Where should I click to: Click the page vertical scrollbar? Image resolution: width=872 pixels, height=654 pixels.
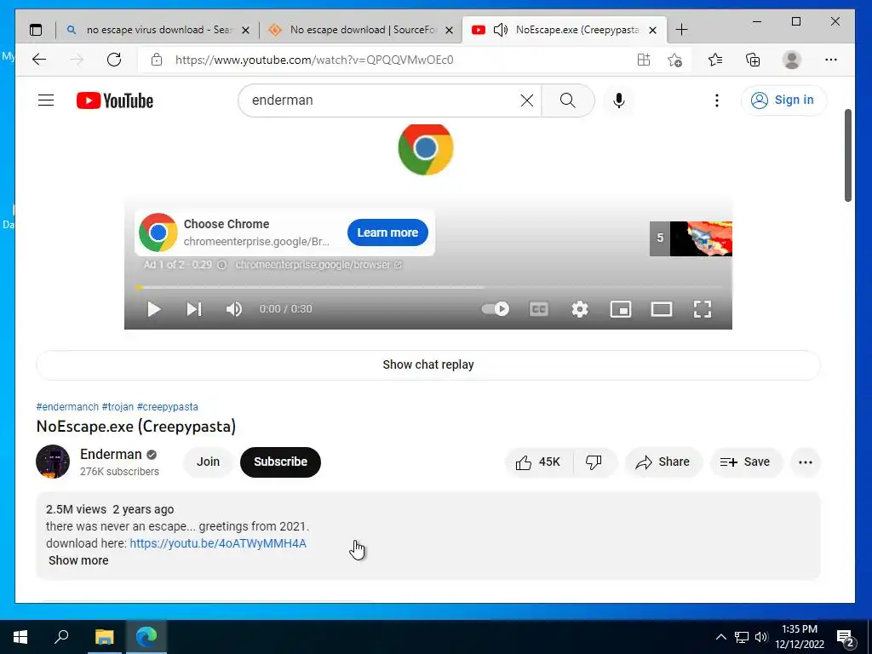pyautogui.click(x=848, y=156)
